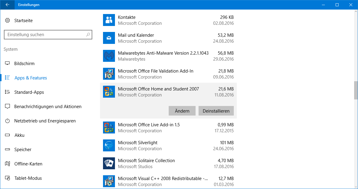Click the System section heading

pyautogui.click(x=10, y=49)
